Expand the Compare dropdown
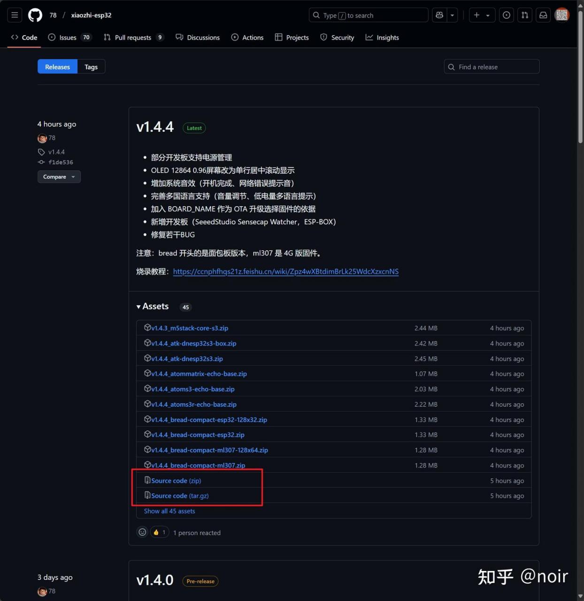The image size is (584, 601). [59, 177]
